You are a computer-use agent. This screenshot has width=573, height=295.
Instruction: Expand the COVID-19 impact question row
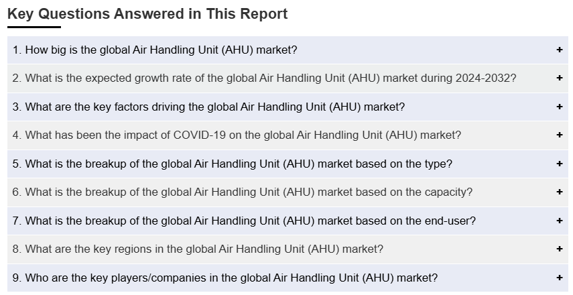237,135
